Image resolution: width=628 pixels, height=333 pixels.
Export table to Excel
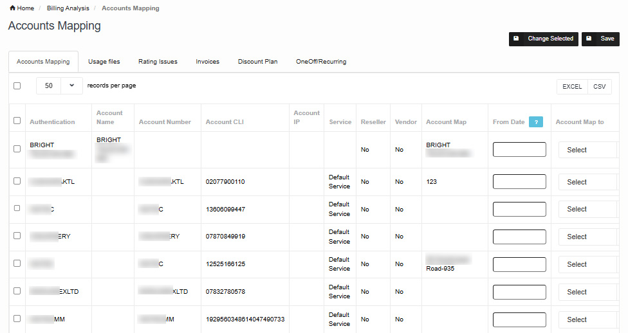click(571, 87)
